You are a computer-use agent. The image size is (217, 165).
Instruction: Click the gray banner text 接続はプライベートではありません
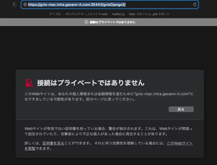tap(112, 22)
